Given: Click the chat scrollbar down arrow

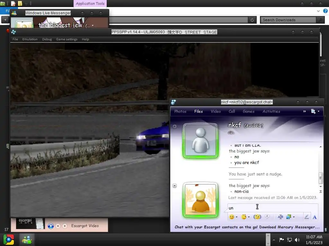Looking at the screenshot, I should tap(321, 186).
